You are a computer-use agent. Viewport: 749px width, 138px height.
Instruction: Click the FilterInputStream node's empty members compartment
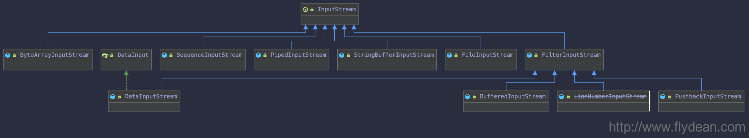[x=564, y=66]
